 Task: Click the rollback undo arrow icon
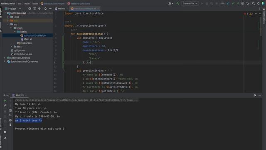point(248,3)
